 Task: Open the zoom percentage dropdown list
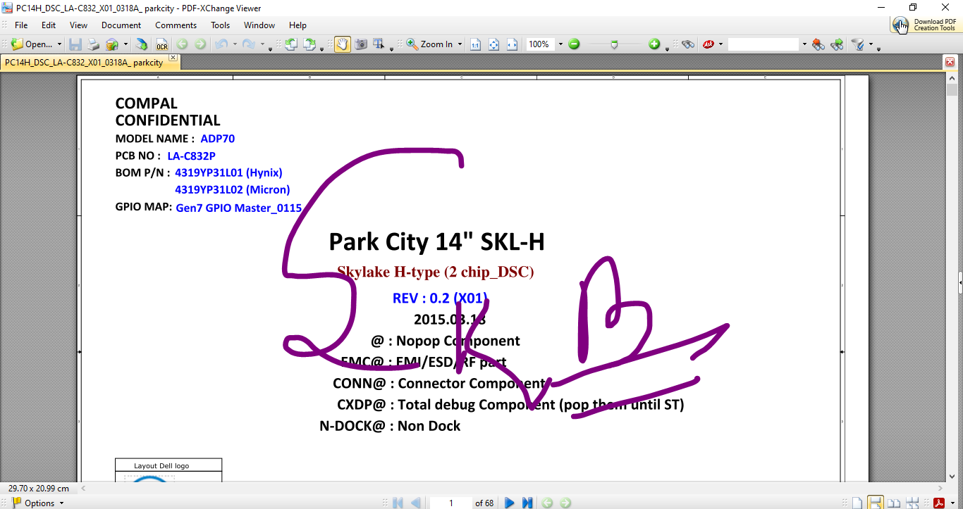point(561,44)
